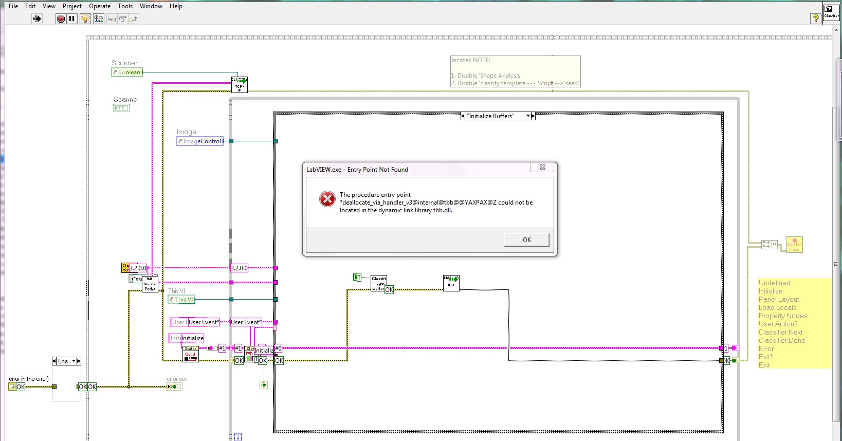Select the Scanner TF boolean terminal
This screenshot has width=842, height=441.
121,108
